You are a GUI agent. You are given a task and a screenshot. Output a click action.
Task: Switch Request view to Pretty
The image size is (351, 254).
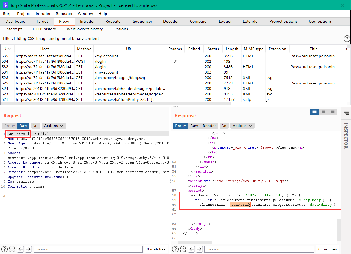click(x=10, y=126)
